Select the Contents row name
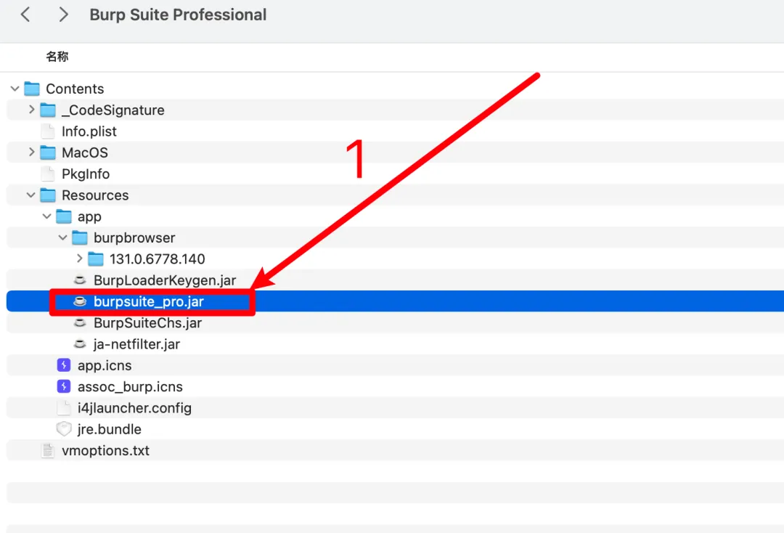784x533 pixels. (75, 89)
